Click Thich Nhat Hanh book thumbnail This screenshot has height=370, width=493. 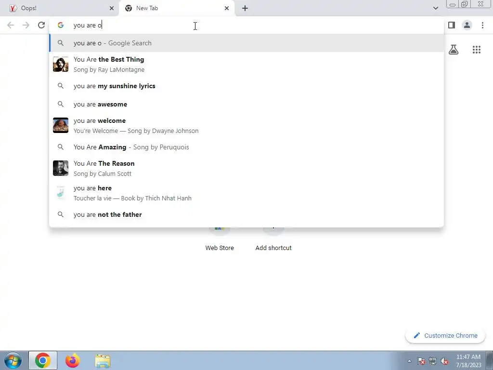coord(61,193)
